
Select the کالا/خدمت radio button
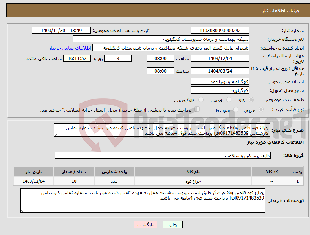pyautogui.click(x=201, y=100)
